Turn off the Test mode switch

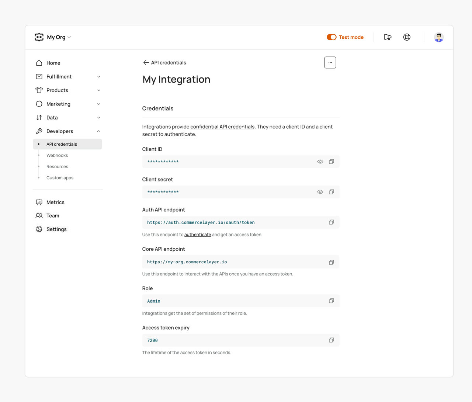pyautogui.click(x=332, y=37)
